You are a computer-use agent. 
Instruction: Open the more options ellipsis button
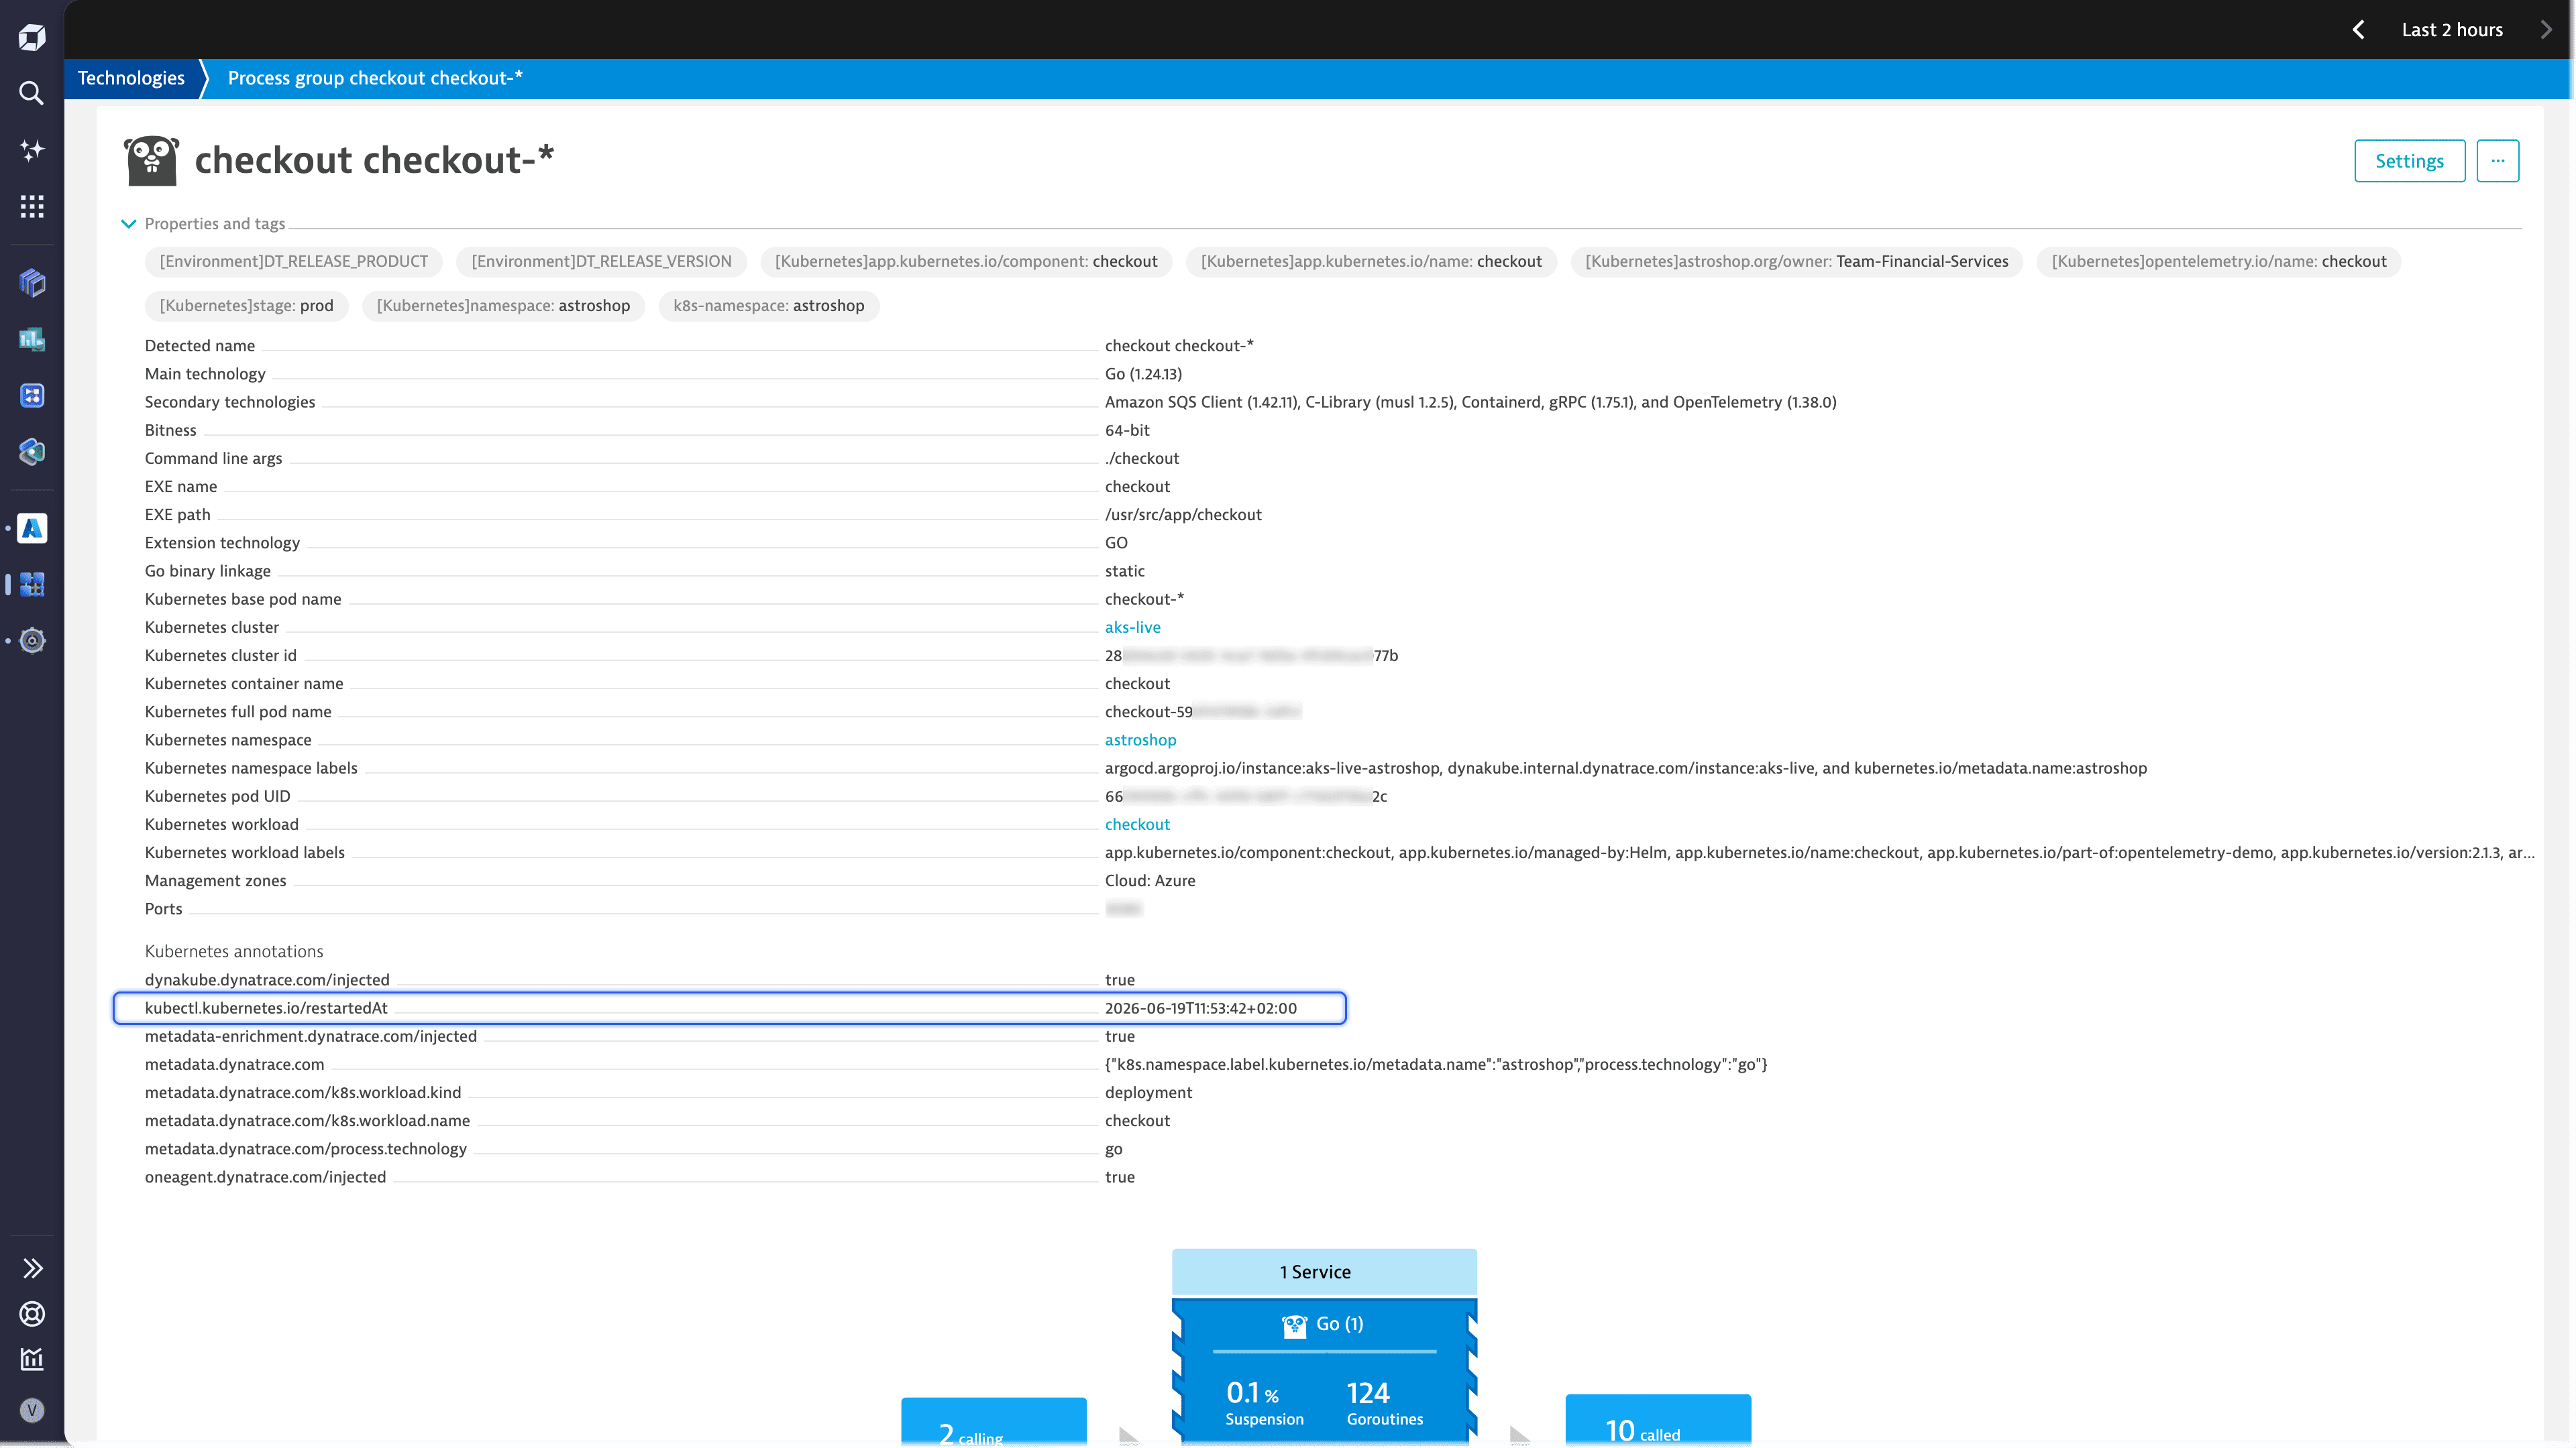tap(2497, 161)
